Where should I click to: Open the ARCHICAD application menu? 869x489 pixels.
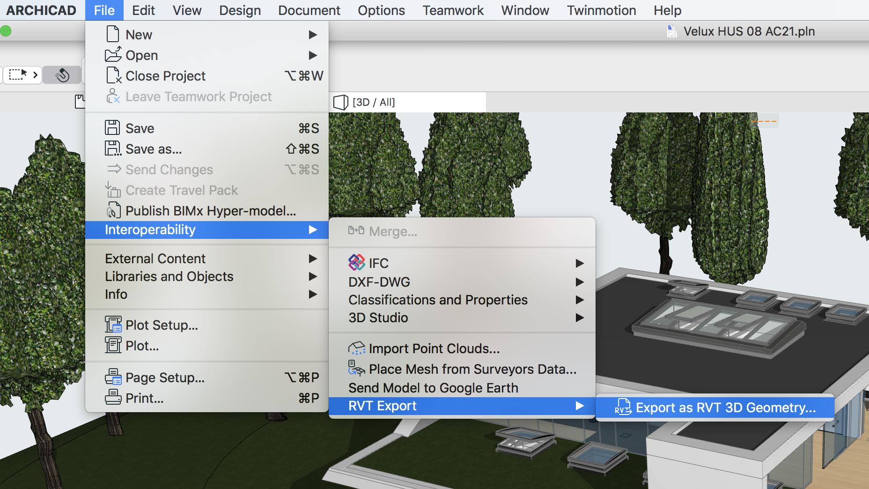tap(41, 10)
